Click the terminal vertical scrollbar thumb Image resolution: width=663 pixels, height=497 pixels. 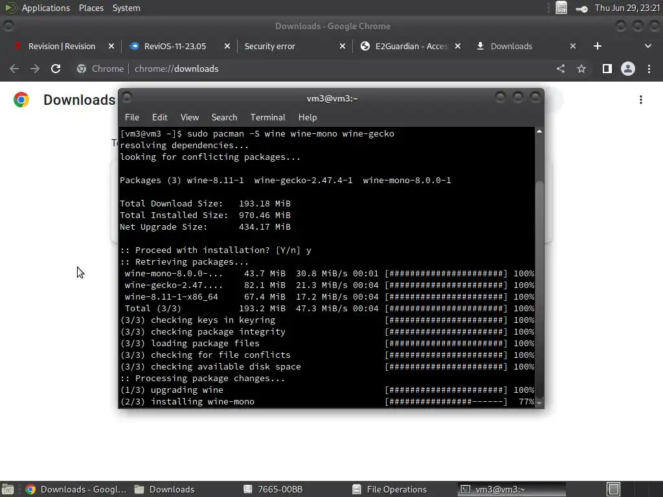tap(539, 289)
